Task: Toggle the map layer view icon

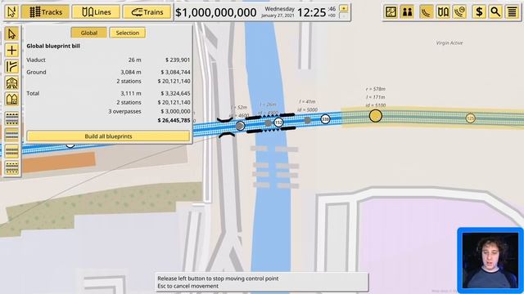Action: pos(391,12)
